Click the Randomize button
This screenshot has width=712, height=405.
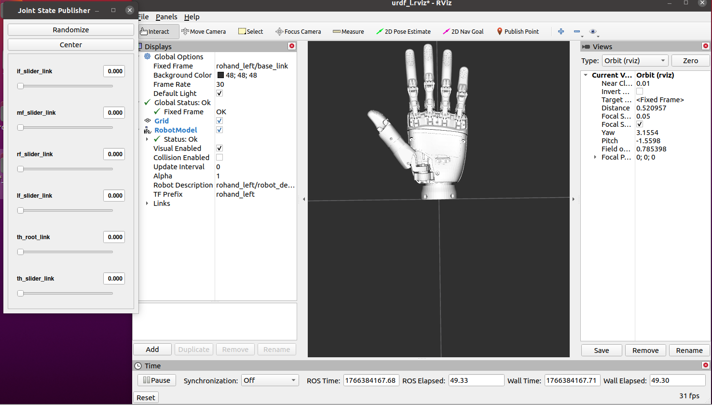71,30
